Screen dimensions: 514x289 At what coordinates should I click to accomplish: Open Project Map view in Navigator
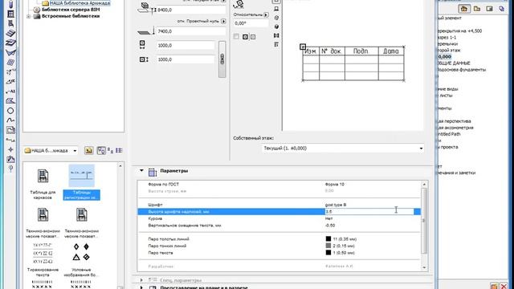(464, 9)
